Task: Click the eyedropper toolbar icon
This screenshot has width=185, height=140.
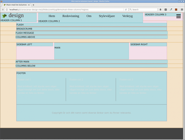Action: pos(171,10)
